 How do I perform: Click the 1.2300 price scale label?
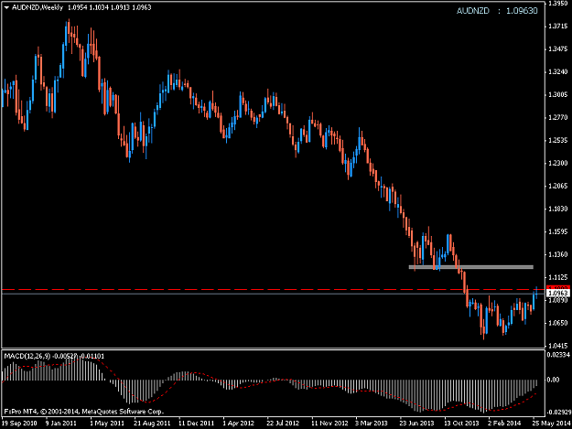(558, 163)
